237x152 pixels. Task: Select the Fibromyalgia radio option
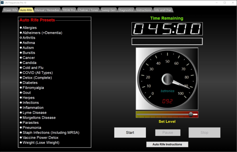pyautogui.click(x=21, y=88)
